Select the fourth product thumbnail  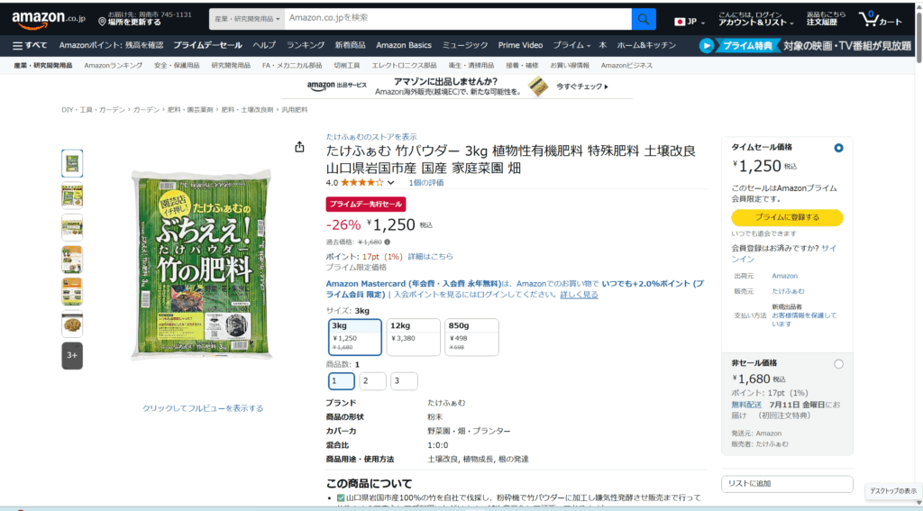coord(72,260)
